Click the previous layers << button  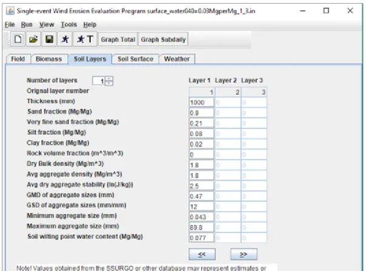(x=202, y=254)
